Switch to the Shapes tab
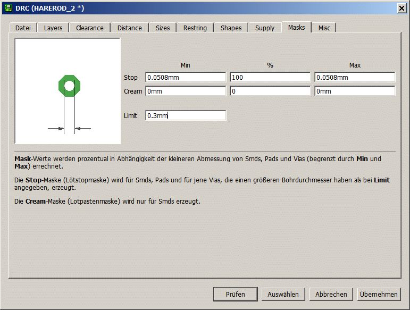410x310 pixels. tap(231, 28)
